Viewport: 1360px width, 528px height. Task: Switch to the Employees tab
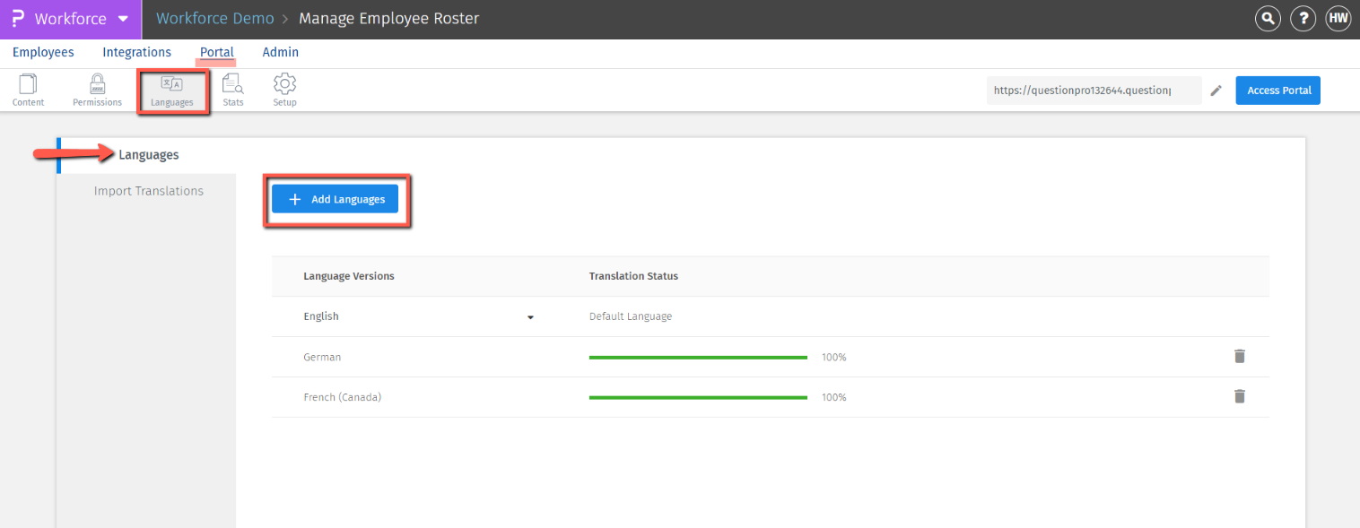[43, 52]
